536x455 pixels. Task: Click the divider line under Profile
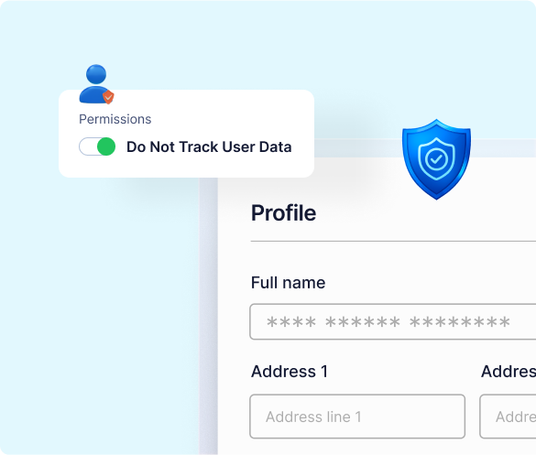pos(393,241)
